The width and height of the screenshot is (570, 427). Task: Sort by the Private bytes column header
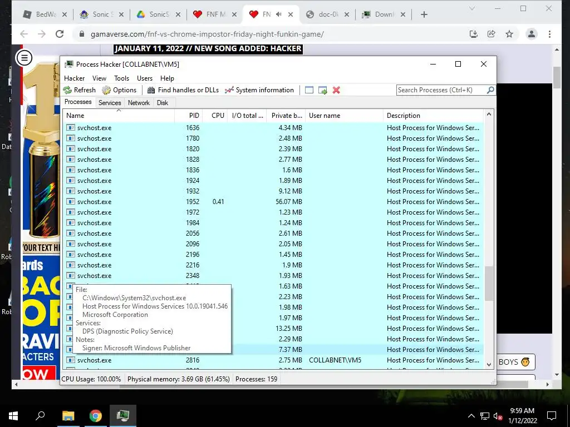click(x=286, y=116)
